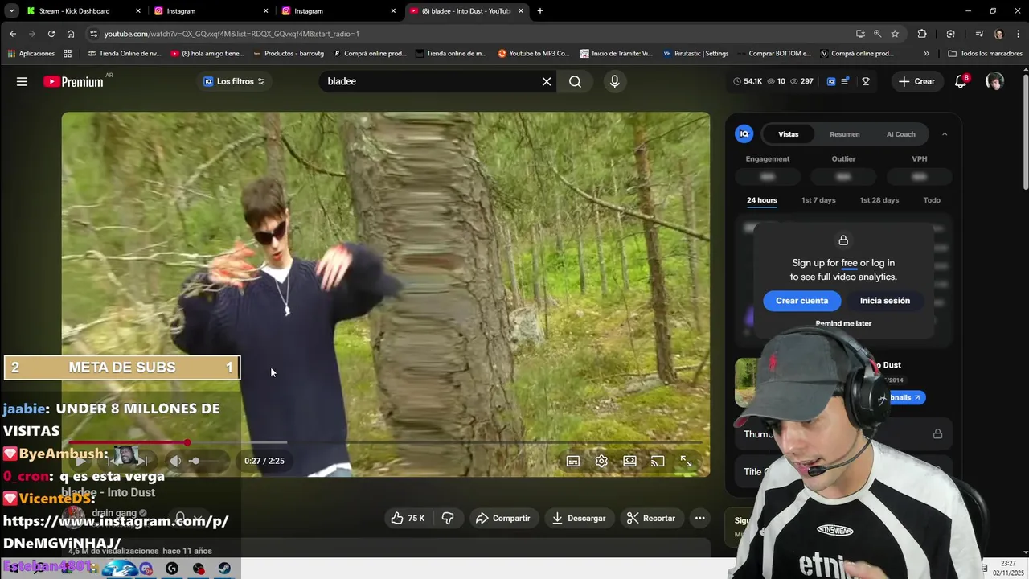Open more actions three-dot menu
This screenshot has height=579, width=1029.
point(699,519)
